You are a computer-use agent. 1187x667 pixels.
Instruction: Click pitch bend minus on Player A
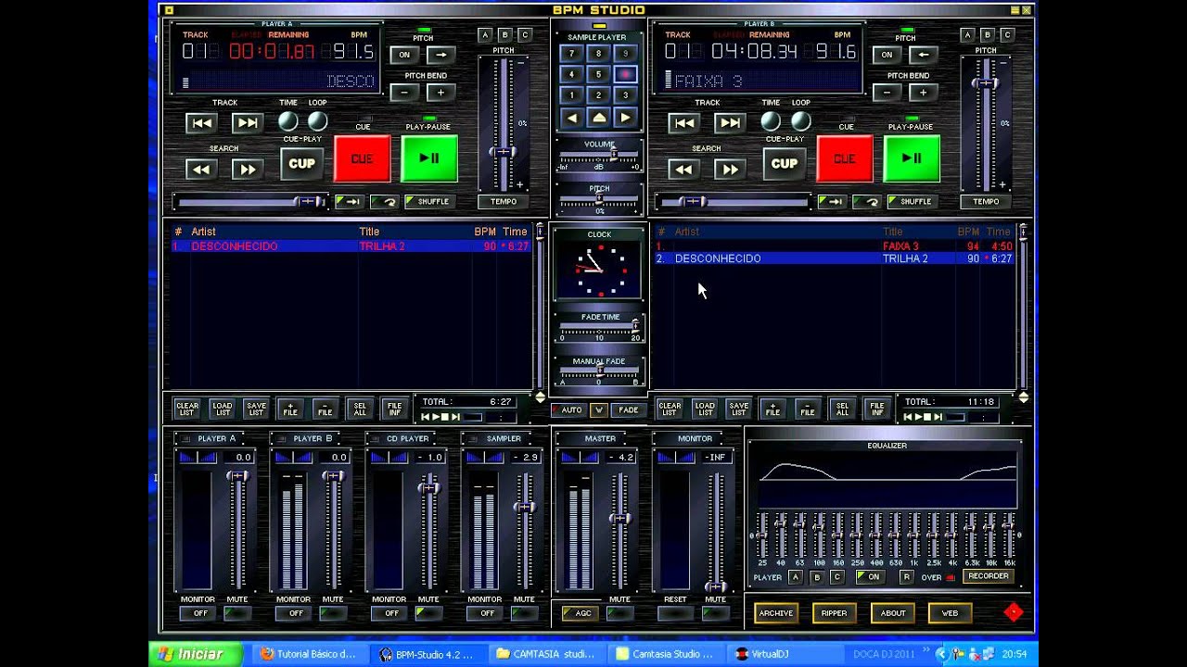[x=404, y=93]
